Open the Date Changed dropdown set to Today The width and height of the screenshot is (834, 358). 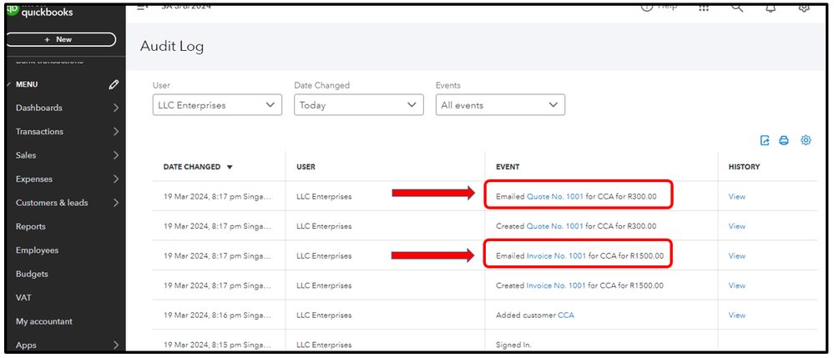click(359, 105)
